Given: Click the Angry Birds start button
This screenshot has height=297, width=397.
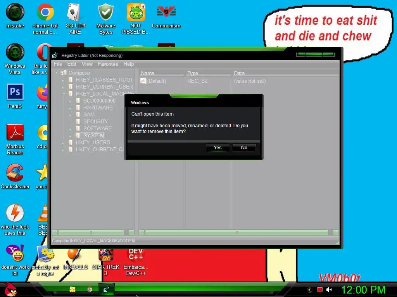Looking at the screenshot, I should coord(10,289).
